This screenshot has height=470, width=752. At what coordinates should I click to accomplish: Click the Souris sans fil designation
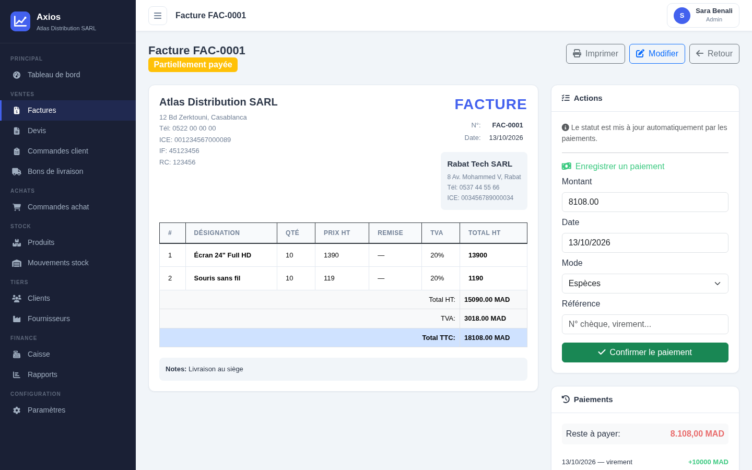(x=217, y=278)
